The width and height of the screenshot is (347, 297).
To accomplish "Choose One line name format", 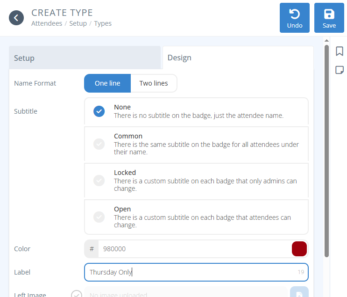I will tap(107, 83).
